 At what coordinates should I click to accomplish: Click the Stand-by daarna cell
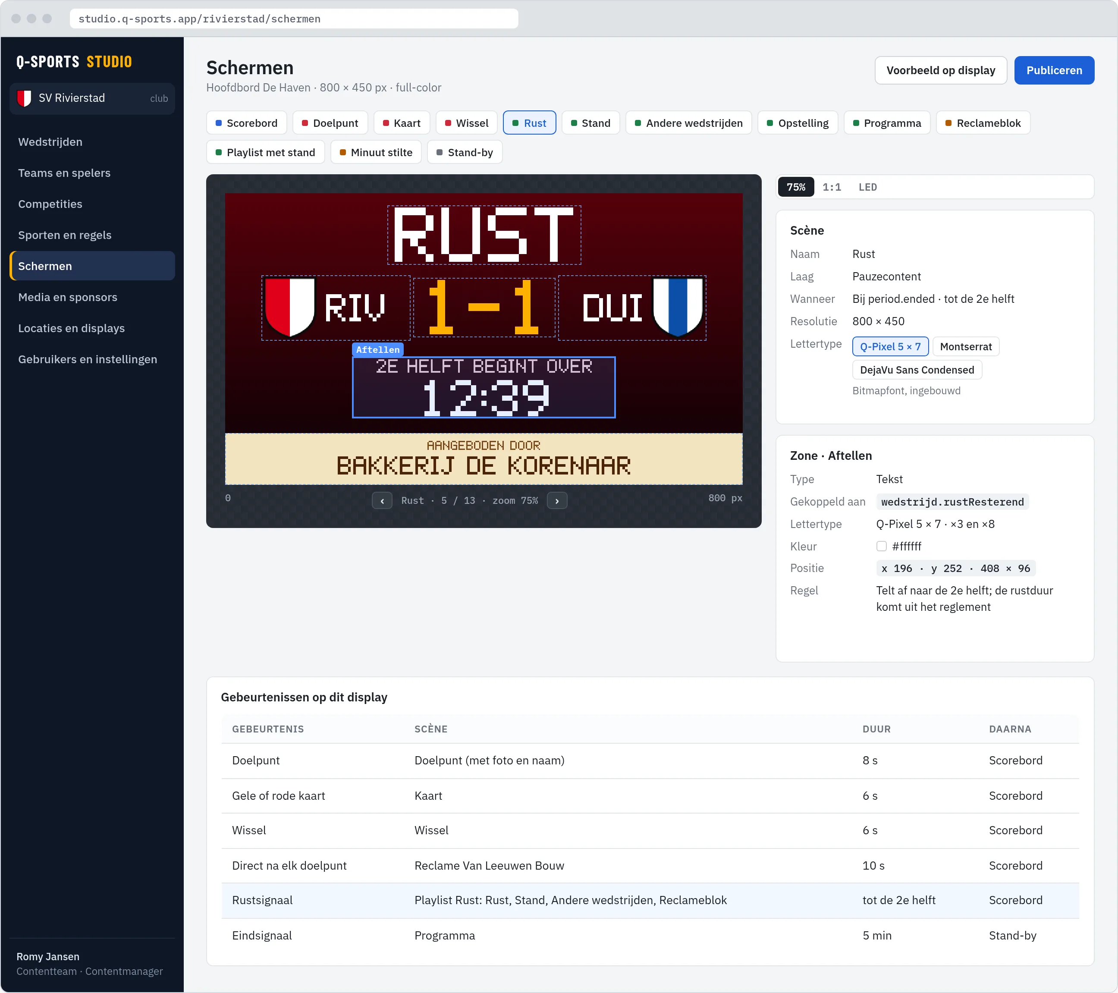coord(1012,936)
